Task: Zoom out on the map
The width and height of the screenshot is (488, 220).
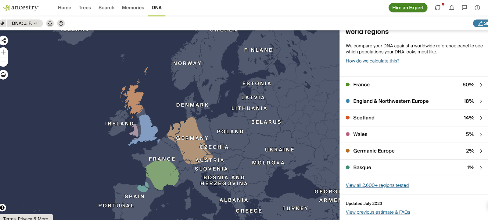Action: pos(3,62)
